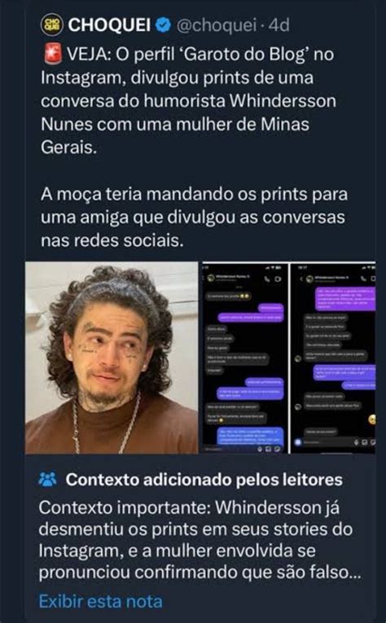Open the CHOQUEI profile avatar

(52, 24)
